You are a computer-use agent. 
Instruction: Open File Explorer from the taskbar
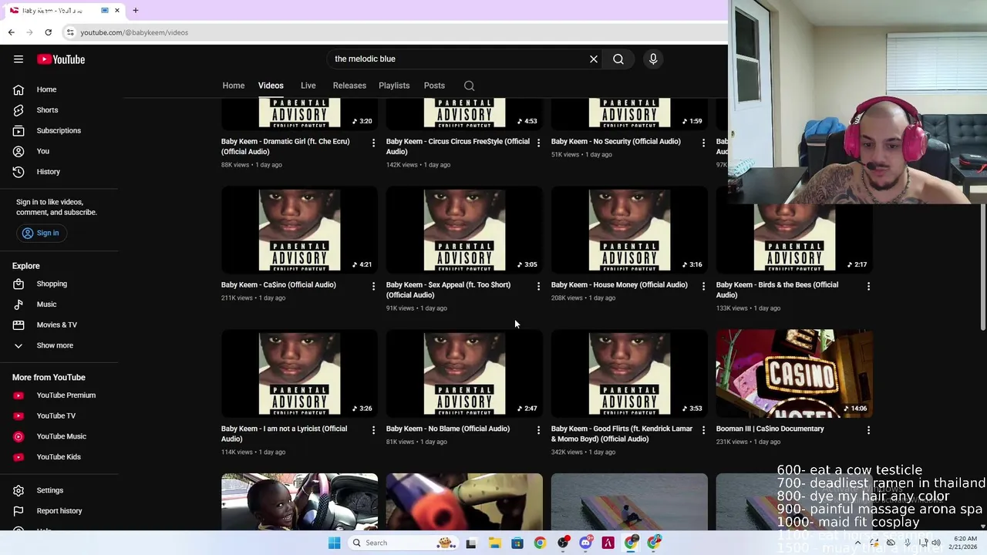(x=494, y=543)
